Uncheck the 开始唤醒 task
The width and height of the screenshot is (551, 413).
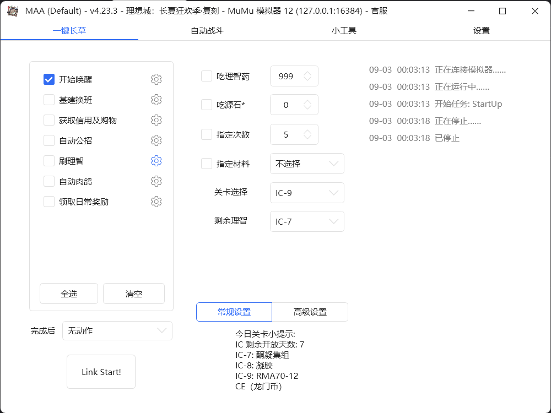tap(48, 79)
